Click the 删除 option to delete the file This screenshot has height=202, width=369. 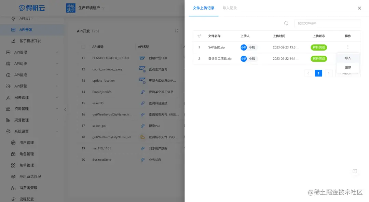point(348,67)
